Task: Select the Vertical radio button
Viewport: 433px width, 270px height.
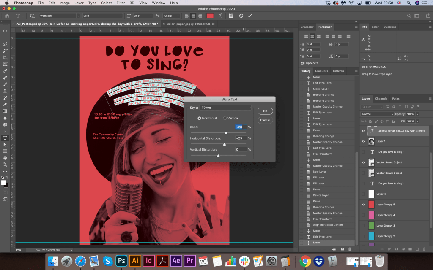Action: tap(225, 118)
